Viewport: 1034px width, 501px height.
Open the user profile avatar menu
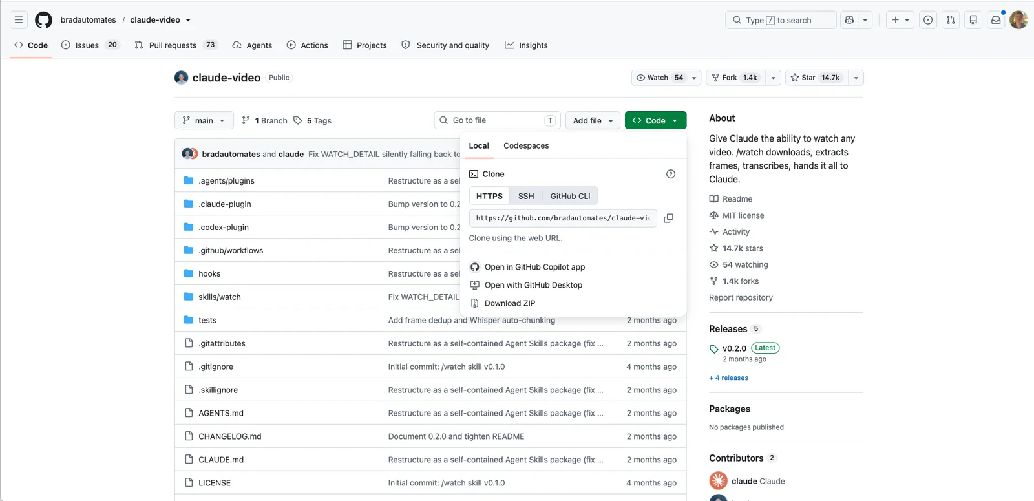click(1018, 20)
